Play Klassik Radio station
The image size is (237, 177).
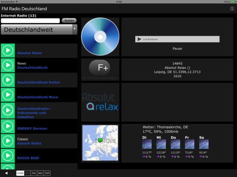coord(8,141)
